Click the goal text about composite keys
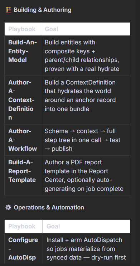 (x=82, y=55)
